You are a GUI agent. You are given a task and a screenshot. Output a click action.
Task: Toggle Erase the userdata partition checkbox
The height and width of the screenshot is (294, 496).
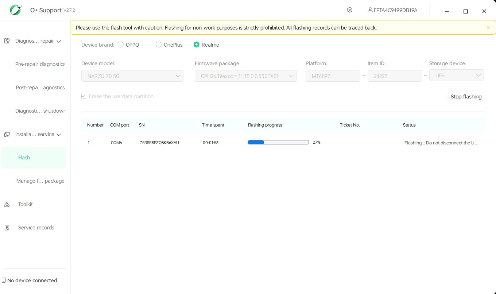84,96
